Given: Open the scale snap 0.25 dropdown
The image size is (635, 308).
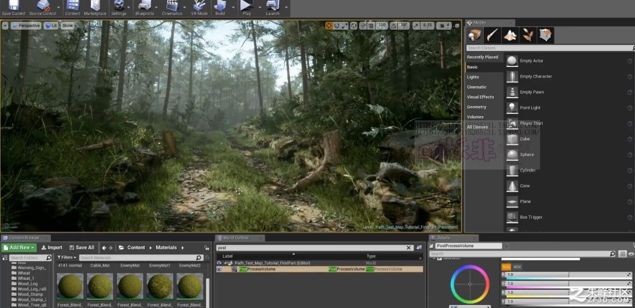Looking at the screenshot, I should tap(427, 26).
